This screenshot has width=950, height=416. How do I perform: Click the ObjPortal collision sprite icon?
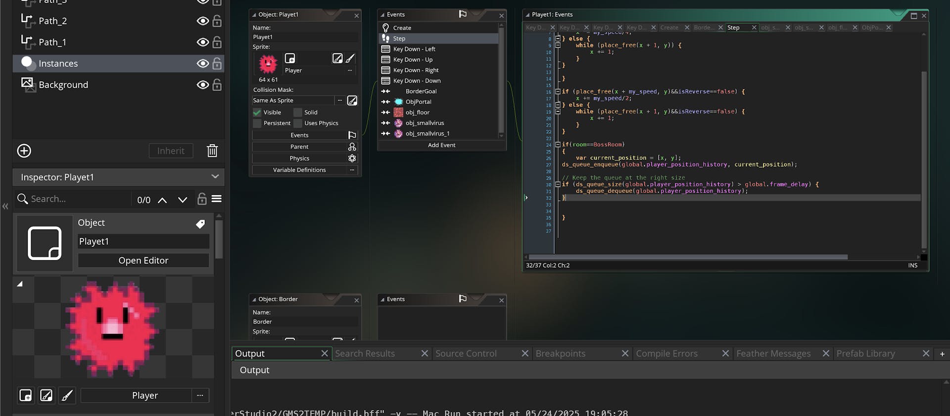(x=398, y=101)
